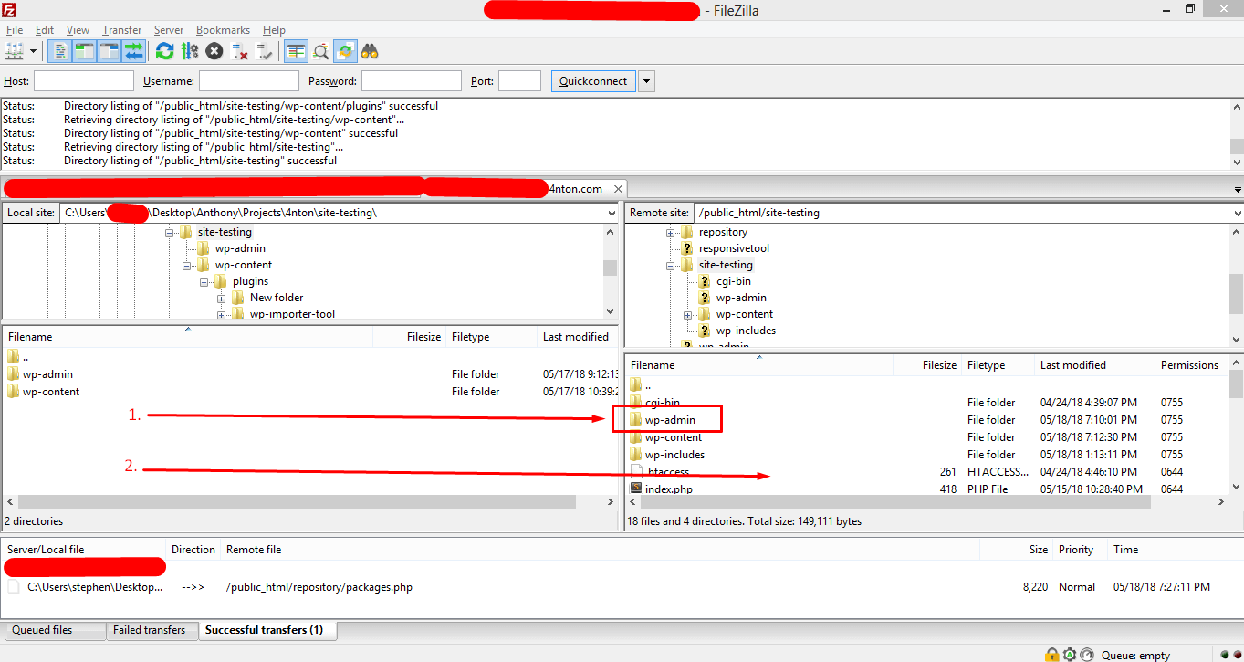
Task: Select wp-content folder in remote file list
Action: tap(674, 437)
